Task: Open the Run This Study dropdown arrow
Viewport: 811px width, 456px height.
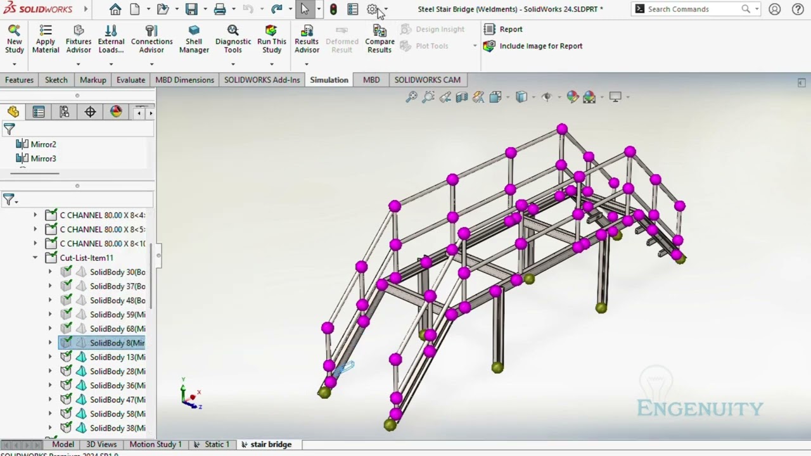Action: [272, 64]
